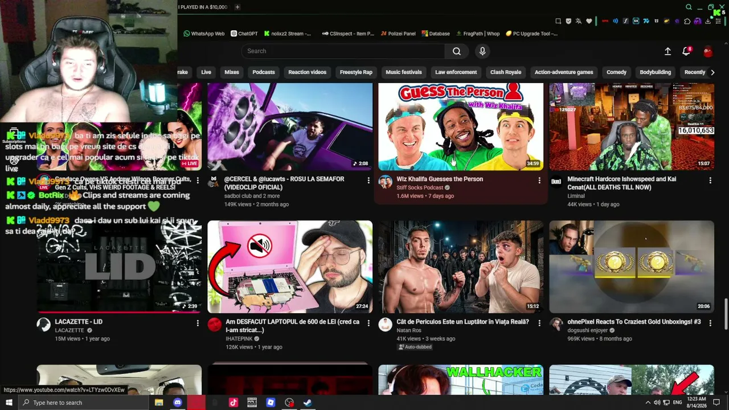Click the Windows Start button
The width and height of the screenshot is (729, 410).
[x=9, y=403]
